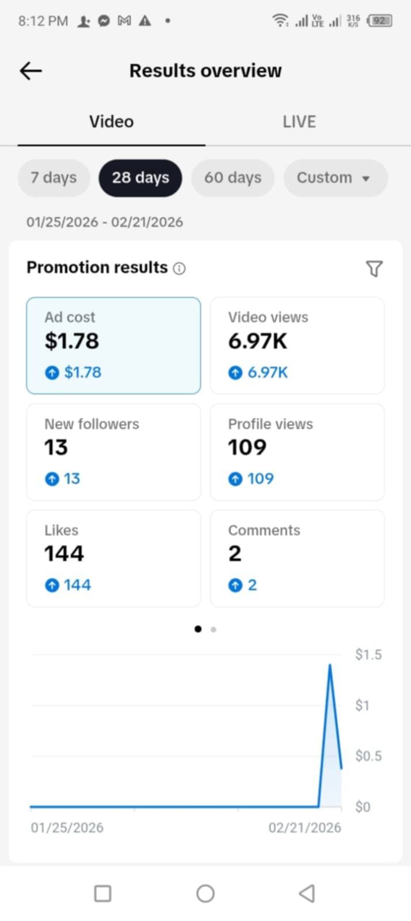Image resolution: width=411 pixels, height=921 pixels.
Task: Tap the back arrow icon
Action: [x=31, y=71]
